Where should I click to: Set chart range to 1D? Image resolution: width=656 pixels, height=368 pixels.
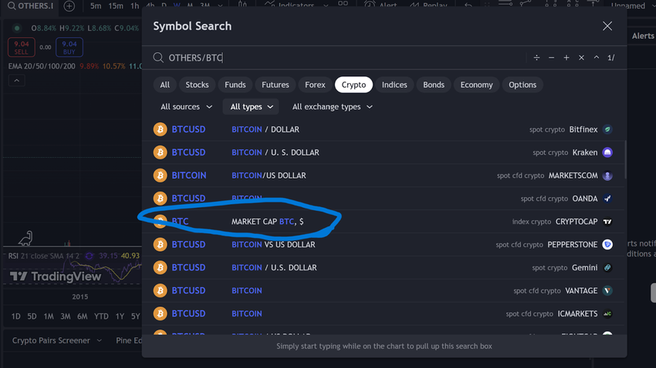16,316
